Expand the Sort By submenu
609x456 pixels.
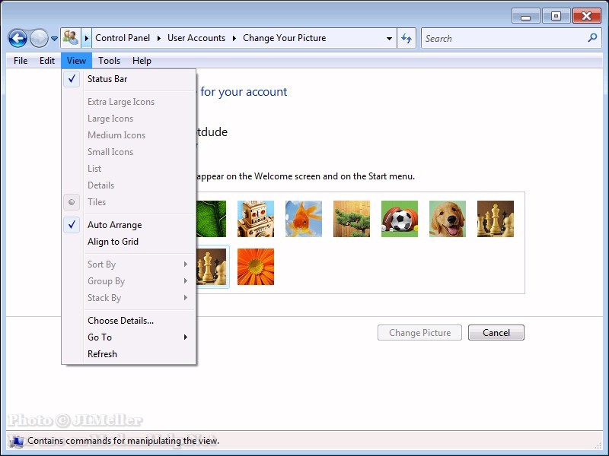tap(129, 264)
